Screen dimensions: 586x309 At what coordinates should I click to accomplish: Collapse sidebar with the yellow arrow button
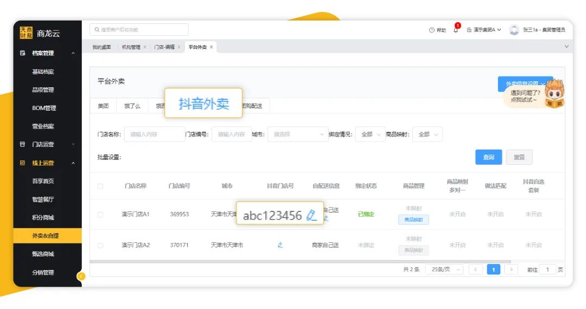(x=81, y=276)
